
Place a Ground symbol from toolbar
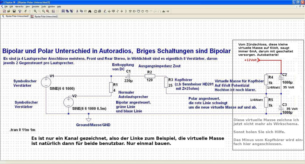click(109, 11)
